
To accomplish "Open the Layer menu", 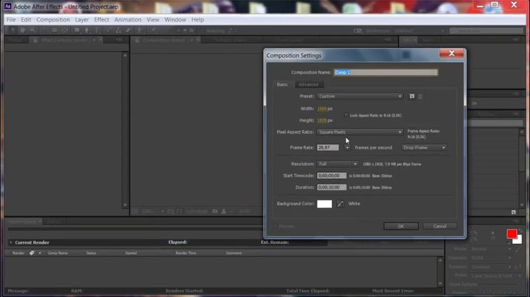I will pos(82,19).
